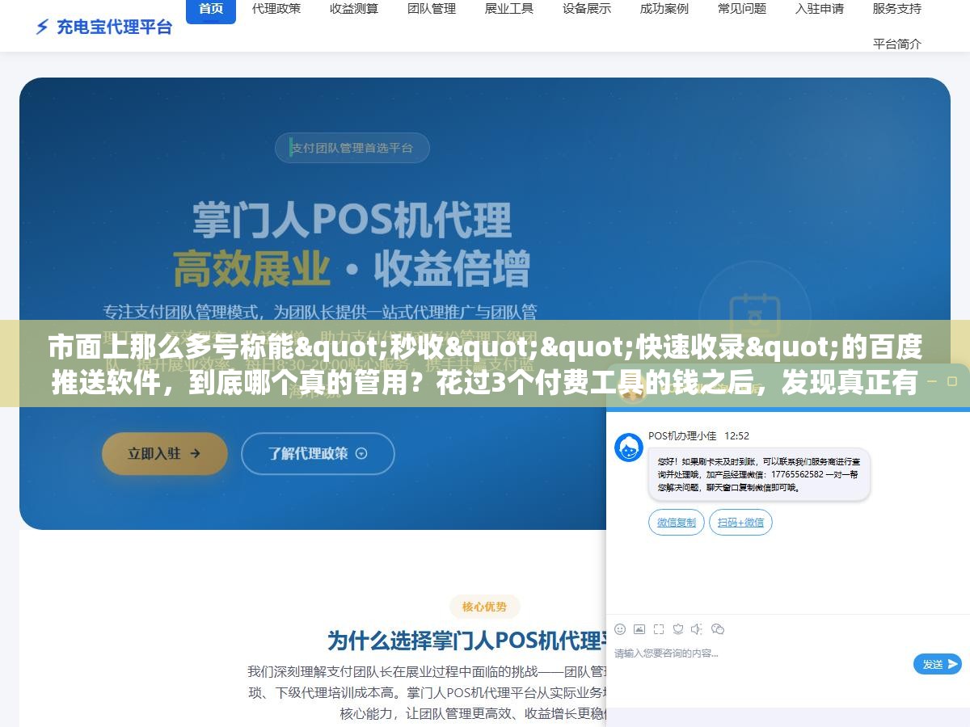Open the 收益测算 menu item
Viewport: 970px width, 727px height.
pos(354,9)
